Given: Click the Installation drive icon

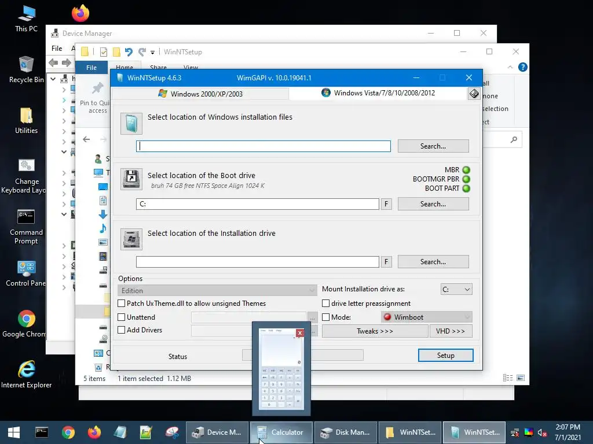Looking at the screenshot, I should pos(131,239).
